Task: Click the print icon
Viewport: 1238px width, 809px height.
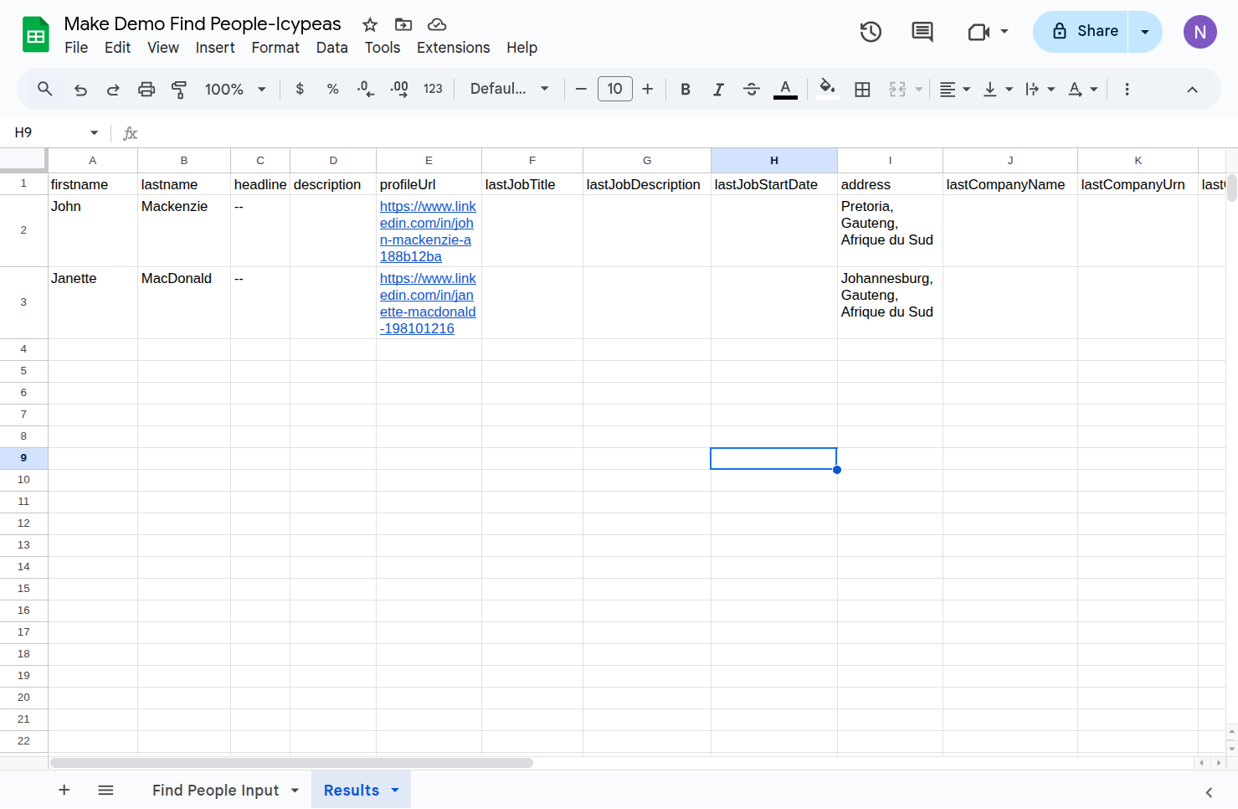Action: (x=146, y=89)
